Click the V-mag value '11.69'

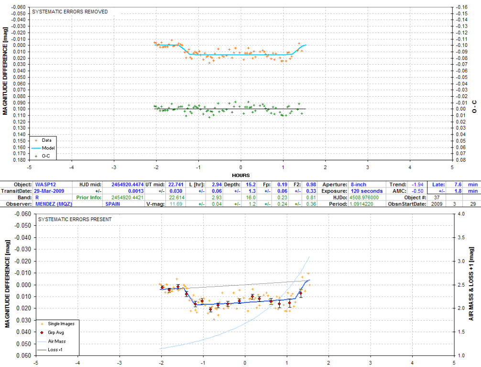(x=176, y=204)
